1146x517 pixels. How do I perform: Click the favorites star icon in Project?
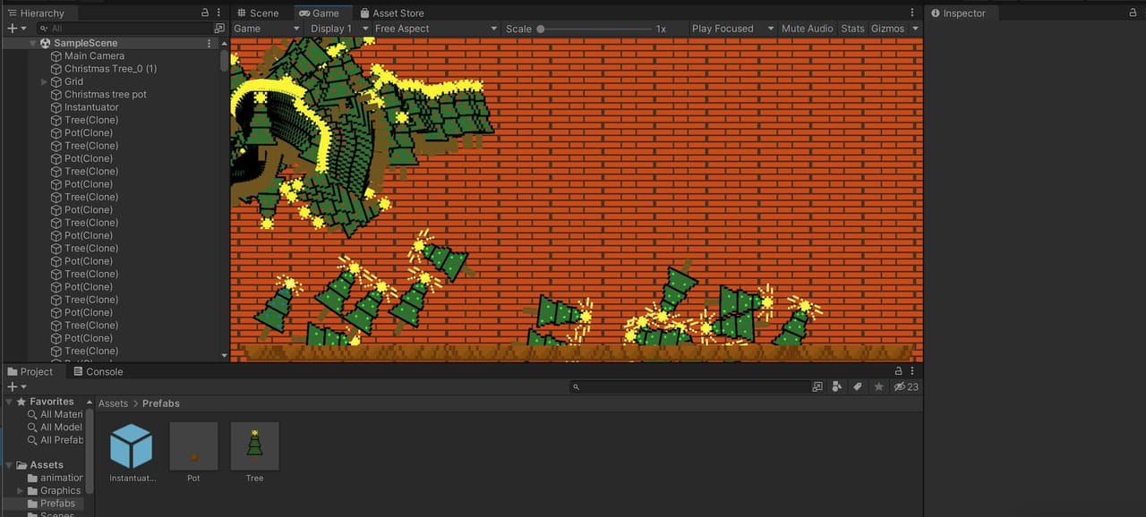[x=879, y=386]
